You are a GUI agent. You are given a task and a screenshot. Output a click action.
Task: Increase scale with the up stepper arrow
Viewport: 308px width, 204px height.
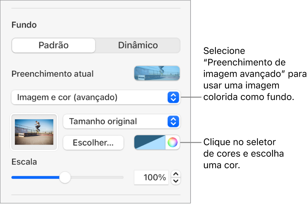click(176, 174)
